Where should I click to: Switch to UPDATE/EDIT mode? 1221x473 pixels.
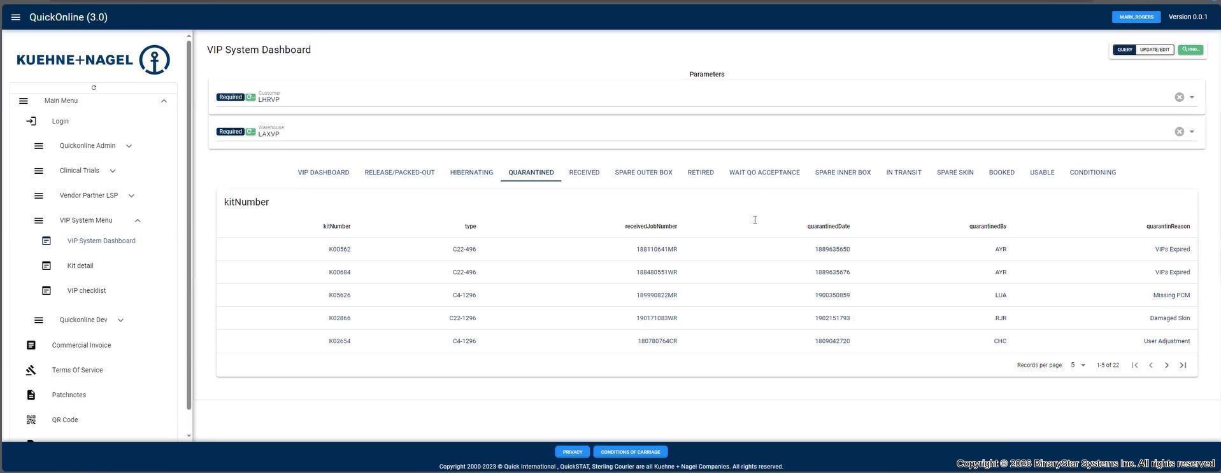[1155, 50]
